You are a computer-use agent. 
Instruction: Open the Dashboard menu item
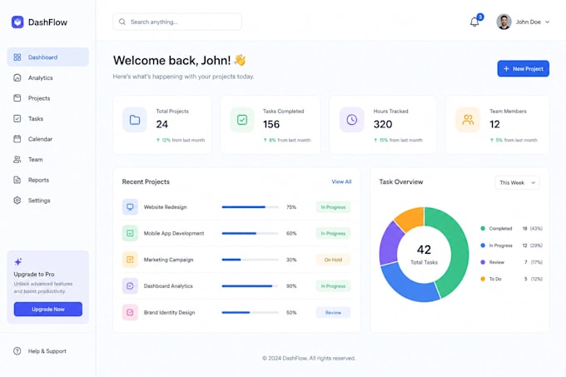48,57
